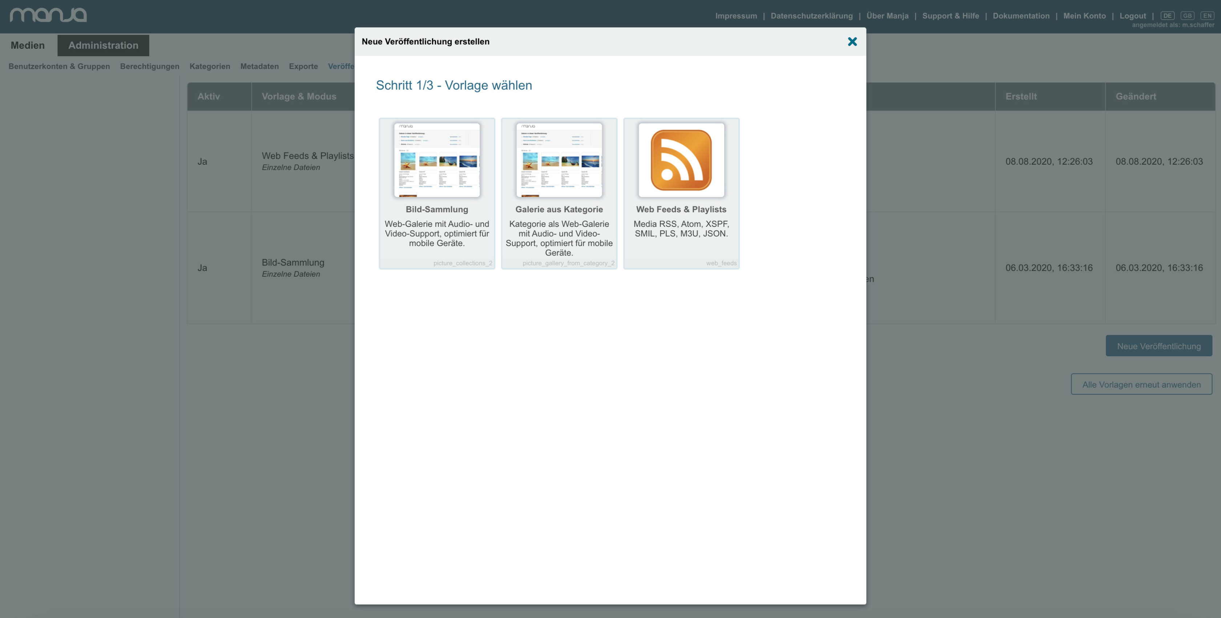
Task: Switch language to EN
Action: (1207, 16)
